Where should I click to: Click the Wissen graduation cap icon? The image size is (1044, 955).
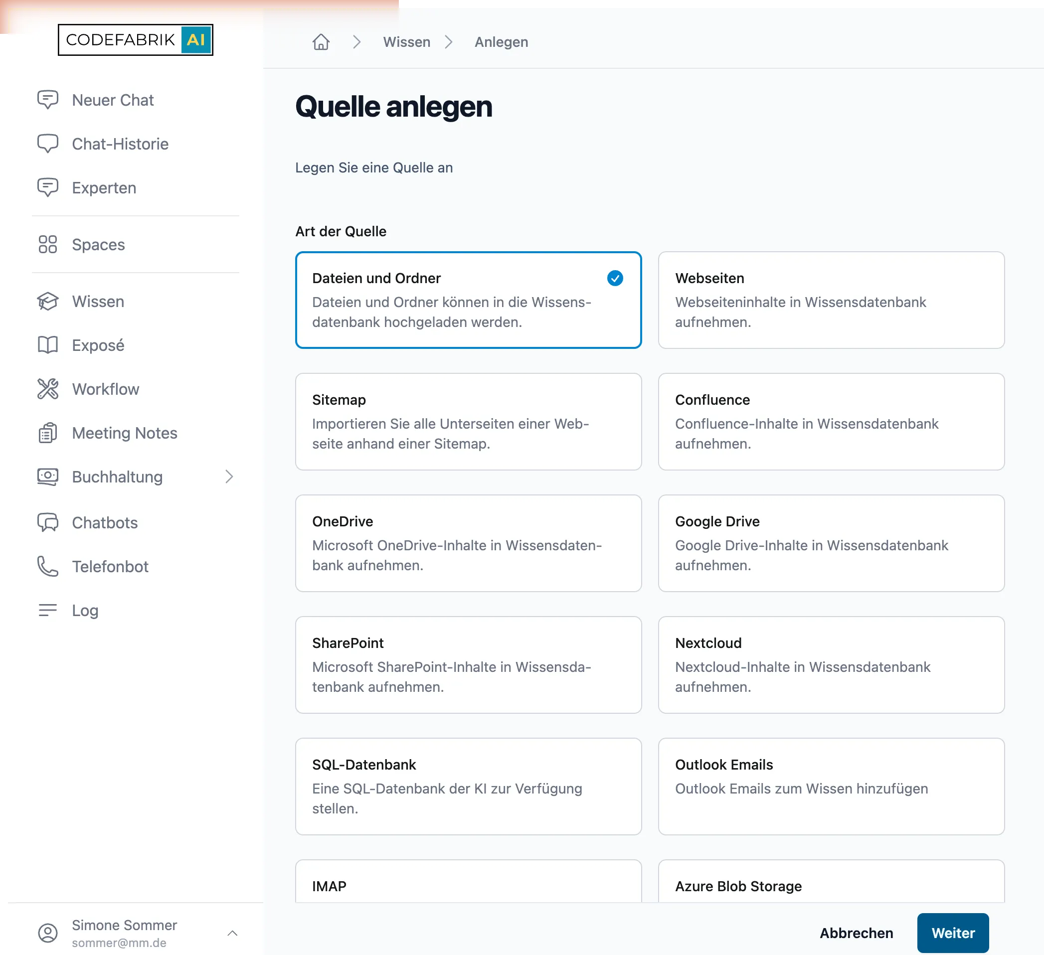(x=48, y=301)
